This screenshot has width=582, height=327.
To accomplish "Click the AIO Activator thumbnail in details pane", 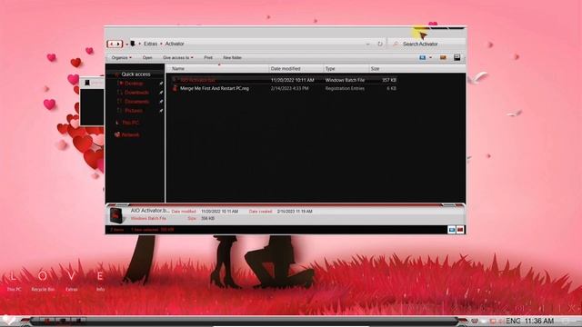I will pos(117,214).
